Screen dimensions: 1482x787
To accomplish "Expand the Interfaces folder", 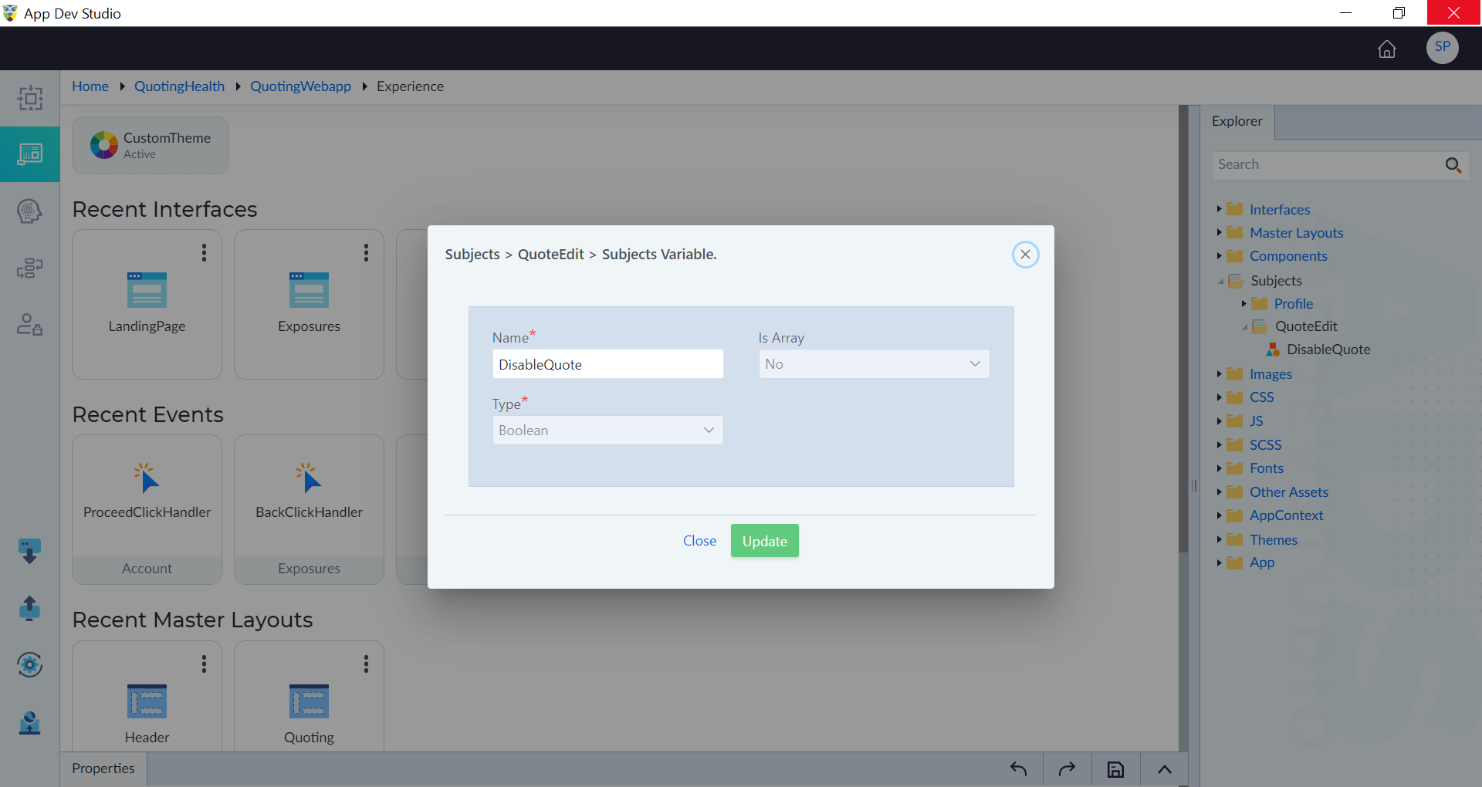I will click(1219, 209).
